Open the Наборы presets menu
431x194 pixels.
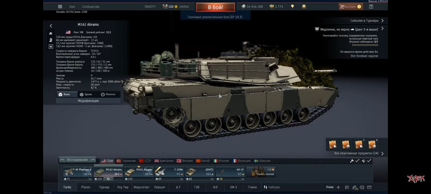pyautogui.click(x=272, y=187)
